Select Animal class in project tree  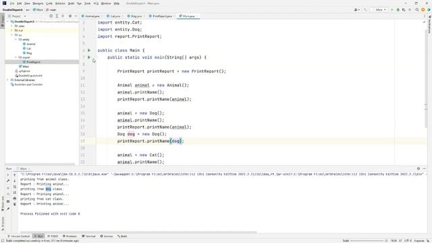tap(31, 44)
